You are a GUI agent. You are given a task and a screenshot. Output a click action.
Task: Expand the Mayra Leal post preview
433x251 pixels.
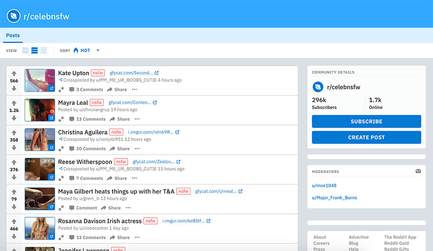click(61, 119)
